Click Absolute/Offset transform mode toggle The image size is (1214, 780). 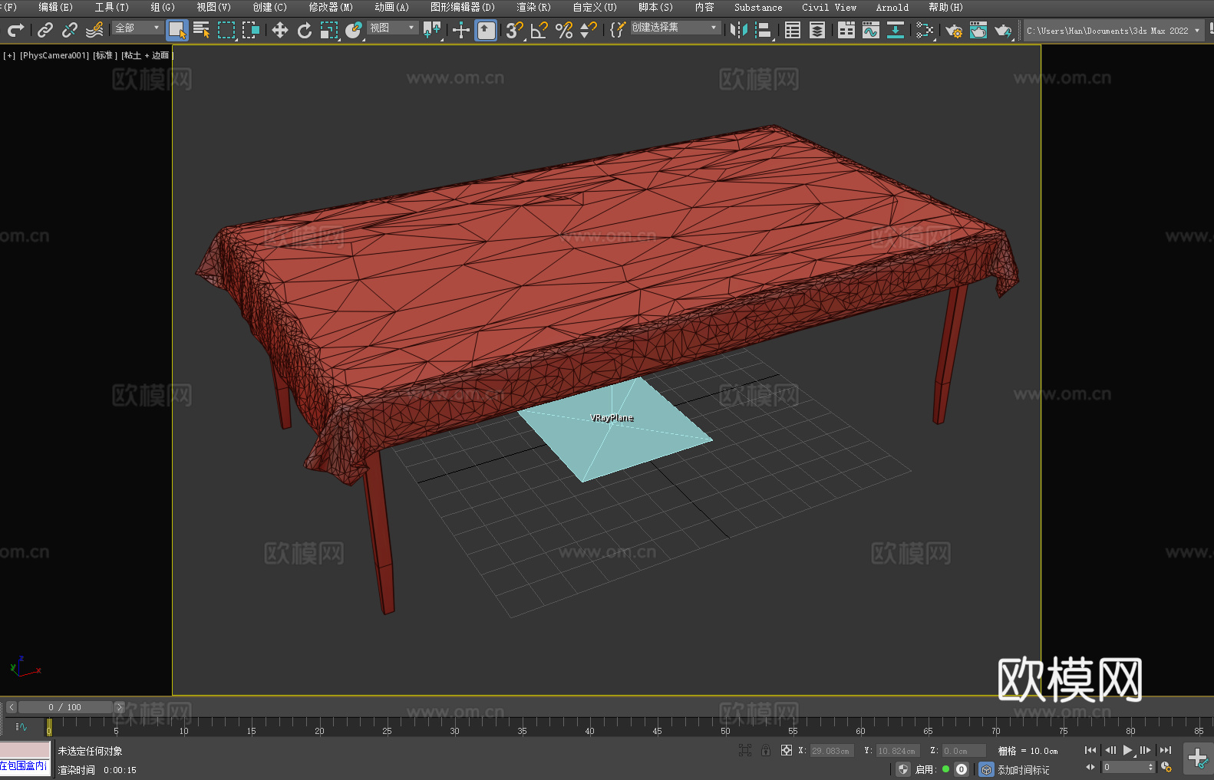tap(787, 750)
